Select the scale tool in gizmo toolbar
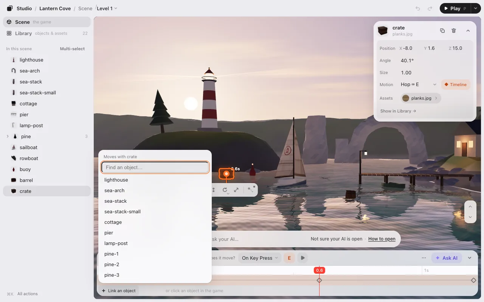The image size is (484, 302). (236, 190)
